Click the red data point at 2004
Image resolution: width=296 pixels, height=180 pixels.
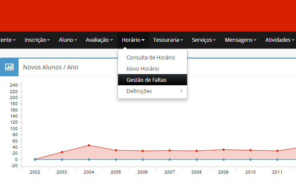pos(89,145)
